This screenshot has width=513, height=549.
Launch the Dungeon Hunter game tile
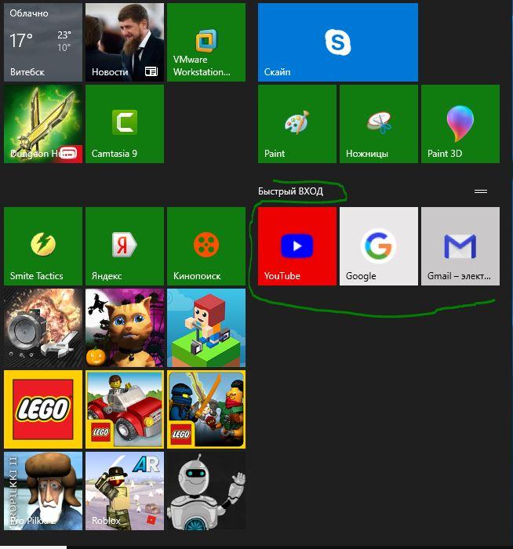[43, 124]
